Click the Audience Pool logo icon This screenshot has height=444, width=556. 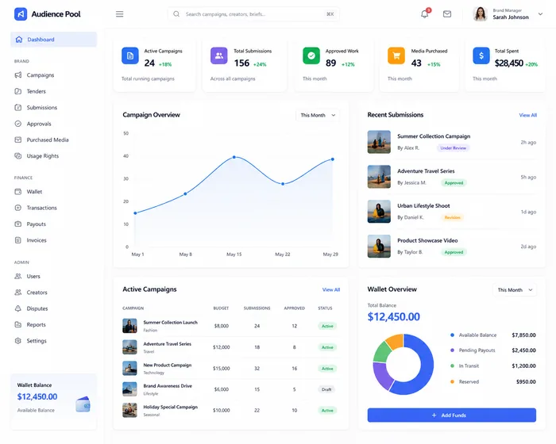(x=21, y=14)
